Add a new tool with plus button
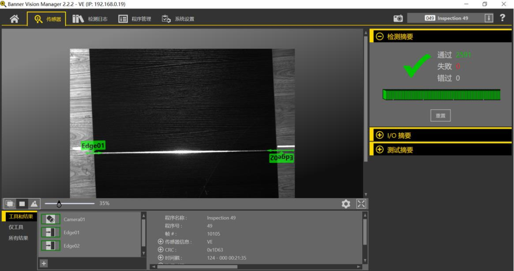Screen dimensions: 514x271 [44, 263]
